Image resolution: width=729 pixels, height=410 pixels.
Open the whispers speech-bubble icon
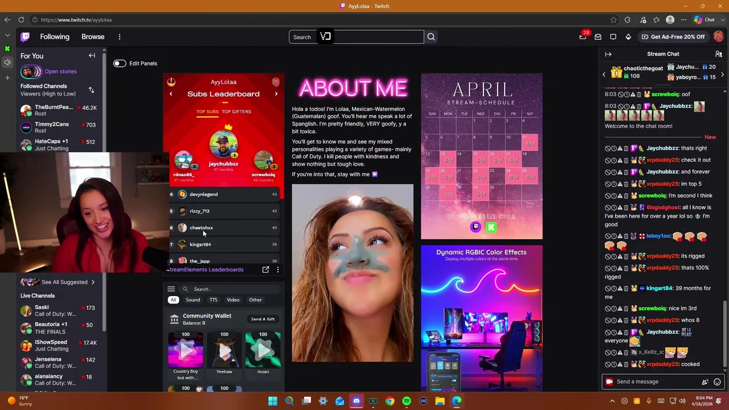(613, 37)
